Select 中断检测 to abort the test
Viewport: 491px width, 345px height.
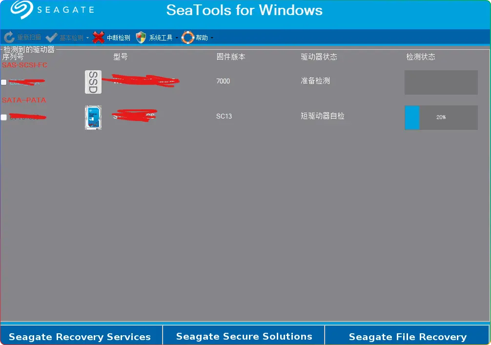pos(119,38)
